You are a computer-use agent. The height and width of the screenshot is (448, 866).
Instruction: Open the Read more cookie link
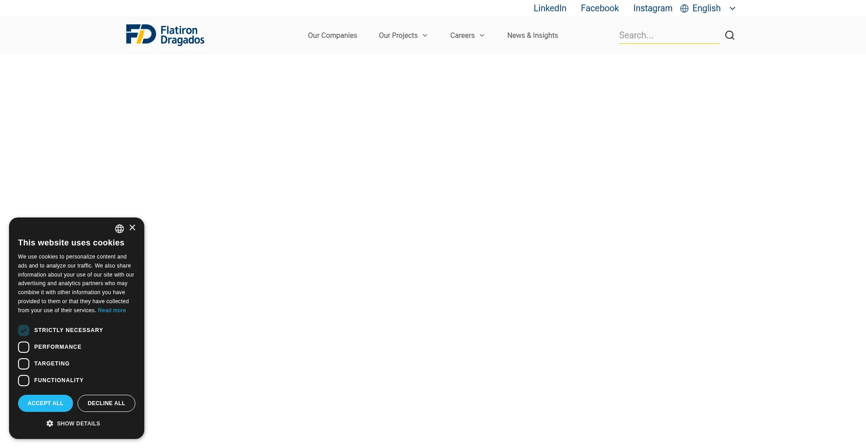[112, 310]
